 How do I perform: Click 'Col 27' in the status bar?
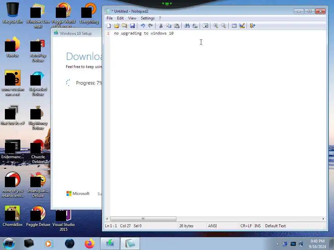125,226
